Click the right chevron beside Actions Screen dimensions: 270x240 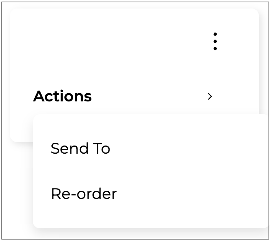pyautogui.click(x=210, y=96)
